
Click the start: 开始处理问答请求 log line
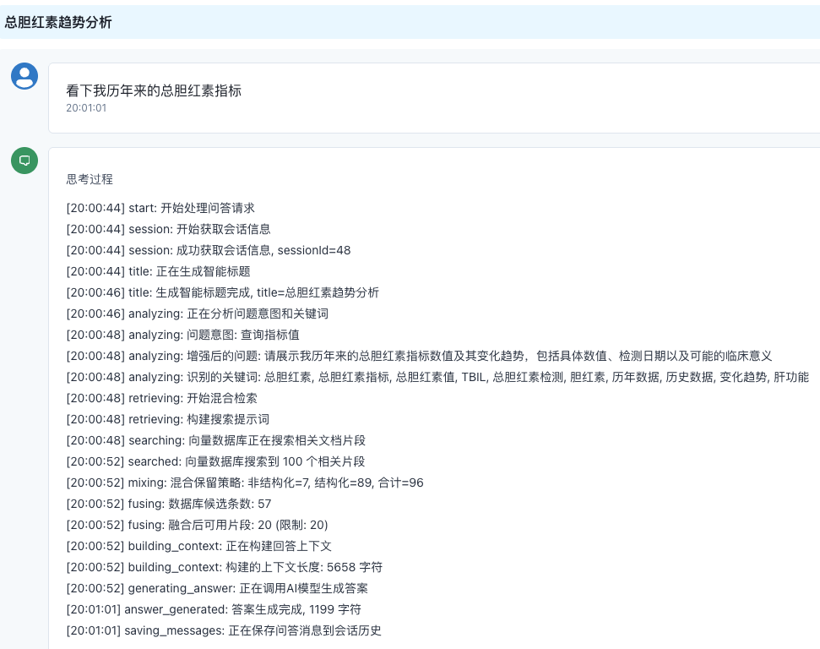pyautogui.click(x=160, y=208)
